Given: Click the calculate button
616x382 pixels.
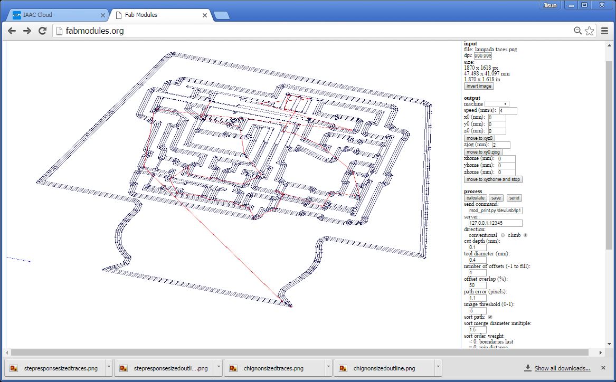Looking at the screenshot, I should (x=476, y=198).
